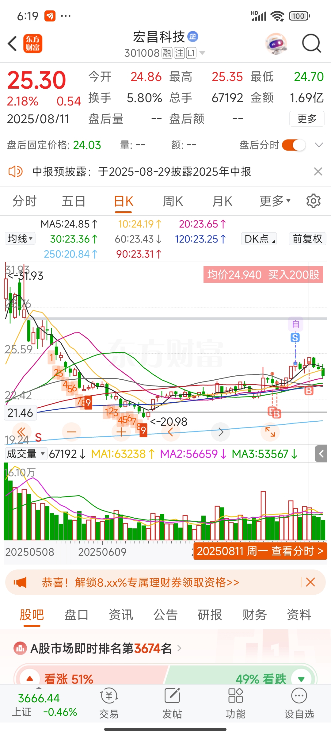Open the 东方财富 app logo

click(x=33, y=44)
